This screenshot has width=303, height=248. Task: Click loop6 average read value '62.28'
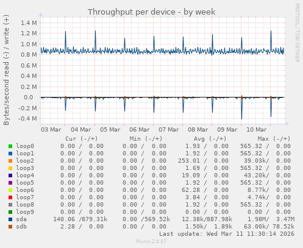pos(191,190)
